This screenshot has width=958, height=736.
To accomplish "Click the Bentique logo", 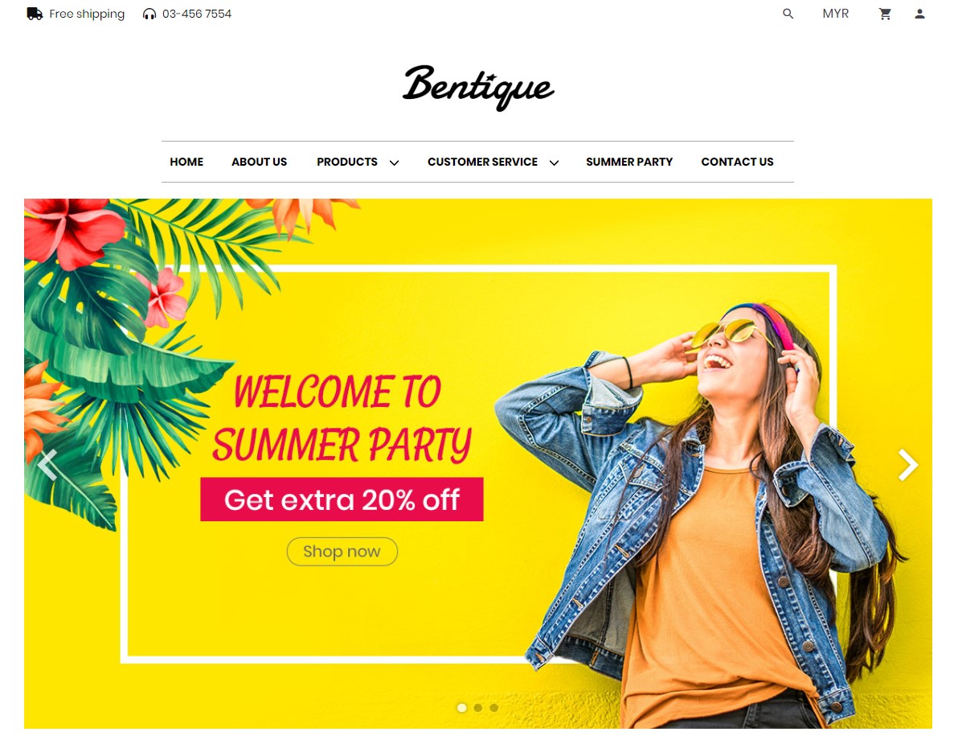I will pyautogui.click(x=477, y=88).
